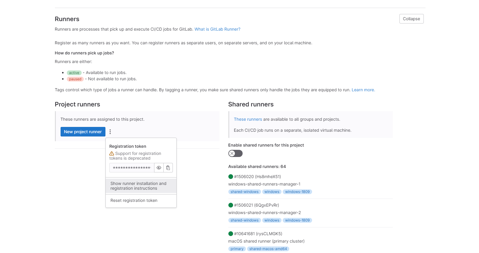Reveal the registration token with the eye icon
The image size is (479, 253).
[x=159, y=168]
